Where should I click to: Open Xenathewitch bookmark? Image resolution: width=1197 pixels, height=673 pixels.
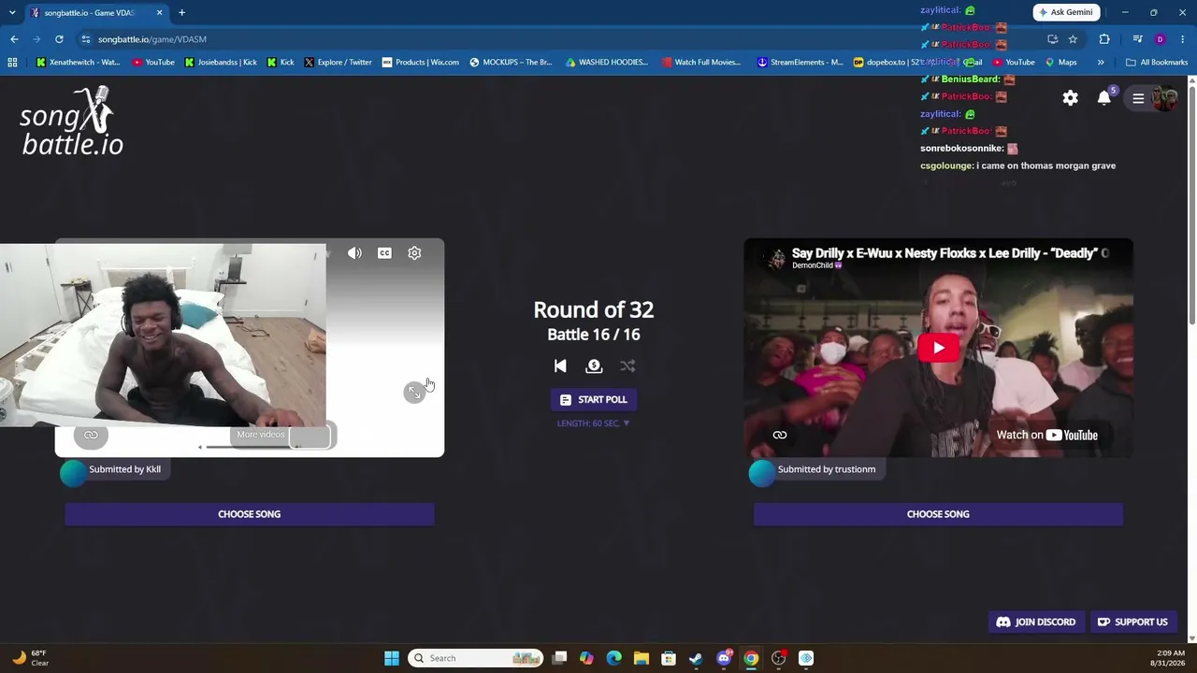click(x=78, y=63)
